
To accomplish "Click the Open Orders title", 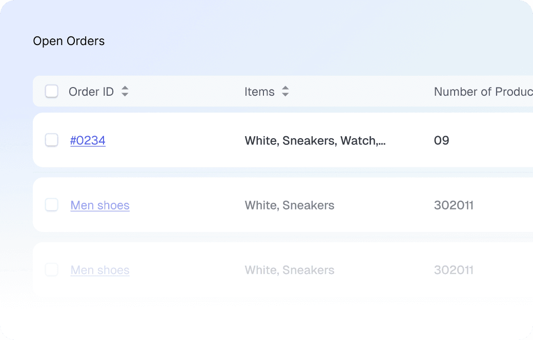I will coord(69,41).
